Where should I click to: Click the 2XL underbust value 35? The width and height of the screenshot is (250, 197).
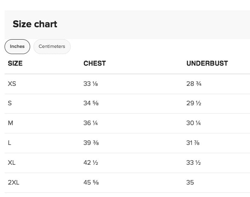pos(190,183)
